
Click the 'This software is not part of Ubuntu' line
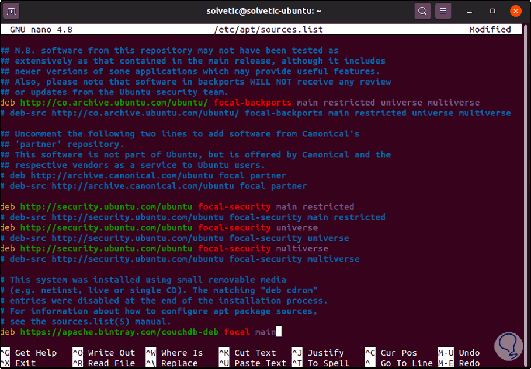point(195,154)
